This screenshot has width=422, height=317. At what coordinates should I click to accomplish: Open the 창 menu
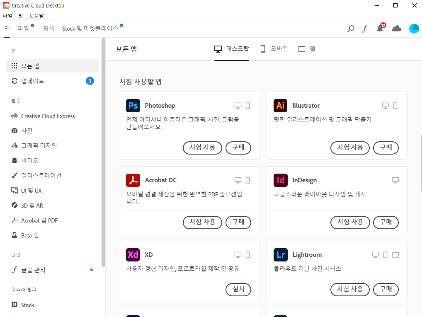pos(21,16)
